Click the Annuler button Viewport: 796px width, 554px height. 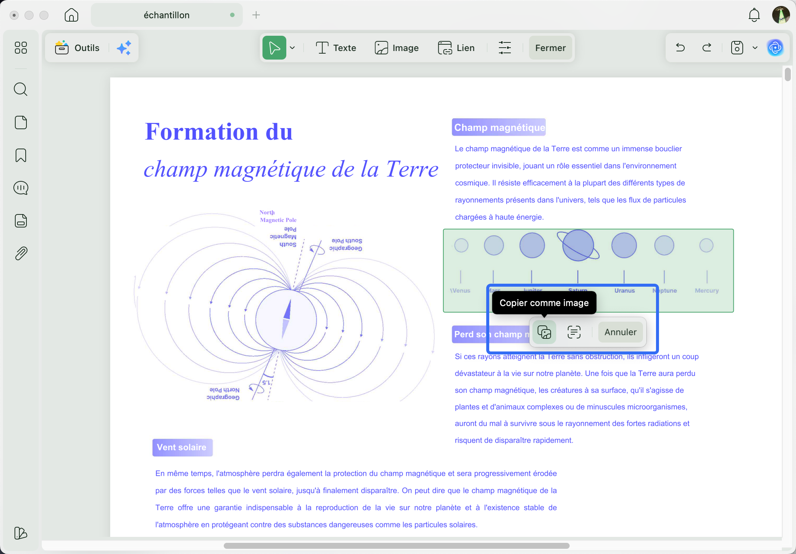(620, 332)
